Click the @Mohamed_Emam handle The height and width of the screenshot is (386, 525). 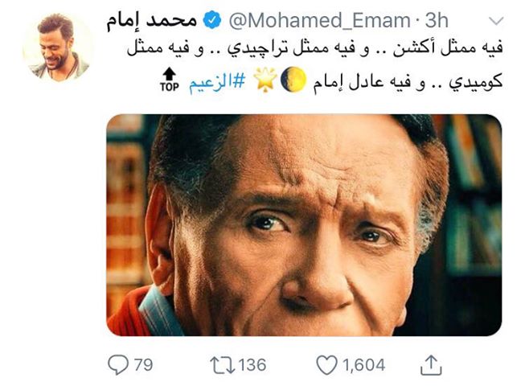[319, 20]
